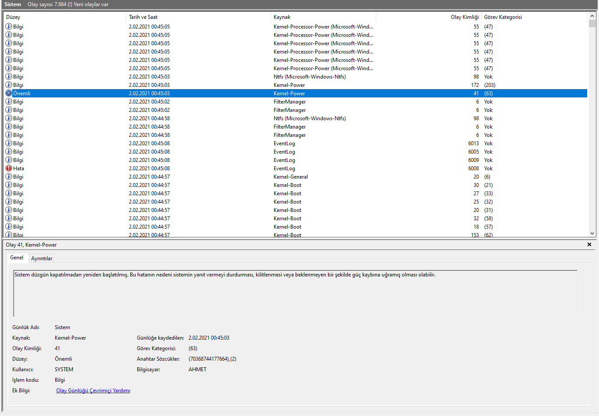The height and width of the screenshot is (416, 599).
Task: Close the Olay 41 details pane
Action: coord(589,245)
